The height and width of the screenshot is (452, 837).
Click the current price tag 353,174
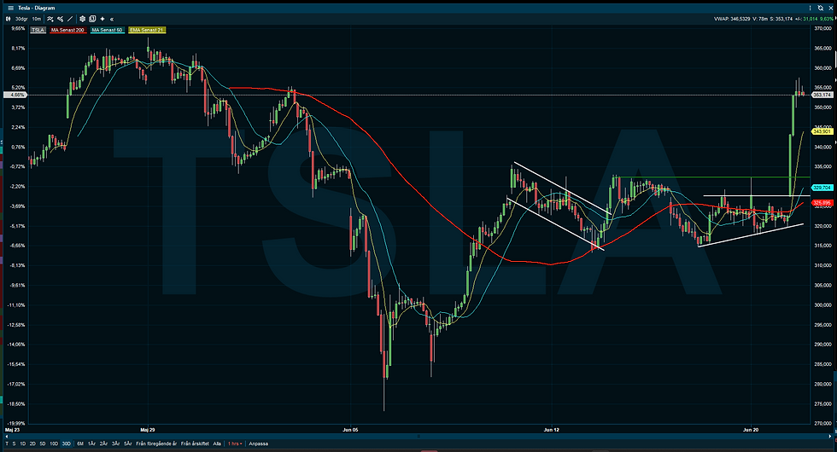(822, 95)
